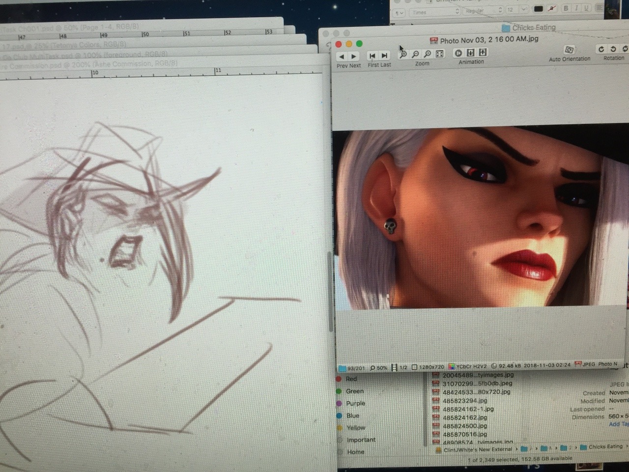Open Chicks Eating folder in path bar
Screen dimensions: 629x472
click(x=601, y=446)
